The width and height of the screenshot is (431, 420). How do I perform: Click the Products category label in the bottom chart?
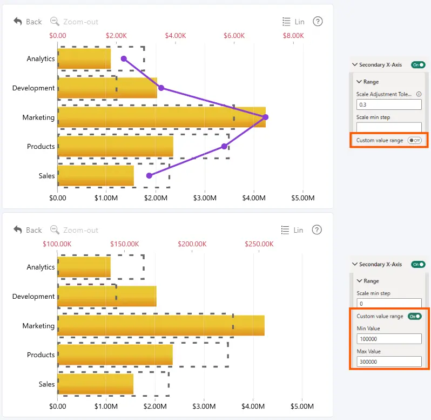41,355
